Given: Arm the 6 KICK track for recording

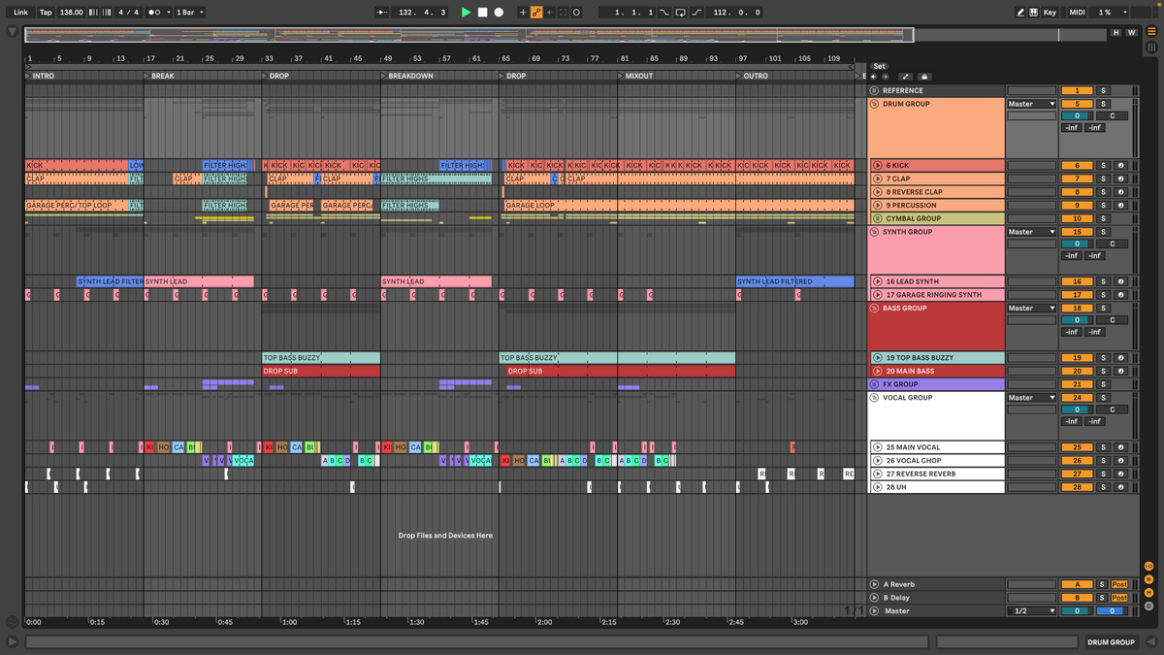Looking at the screenshot, I should point(1120,164).
